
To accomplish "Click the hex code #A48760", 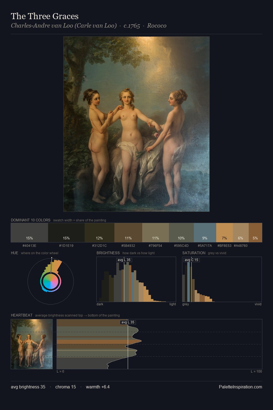I will coord(241,246).
